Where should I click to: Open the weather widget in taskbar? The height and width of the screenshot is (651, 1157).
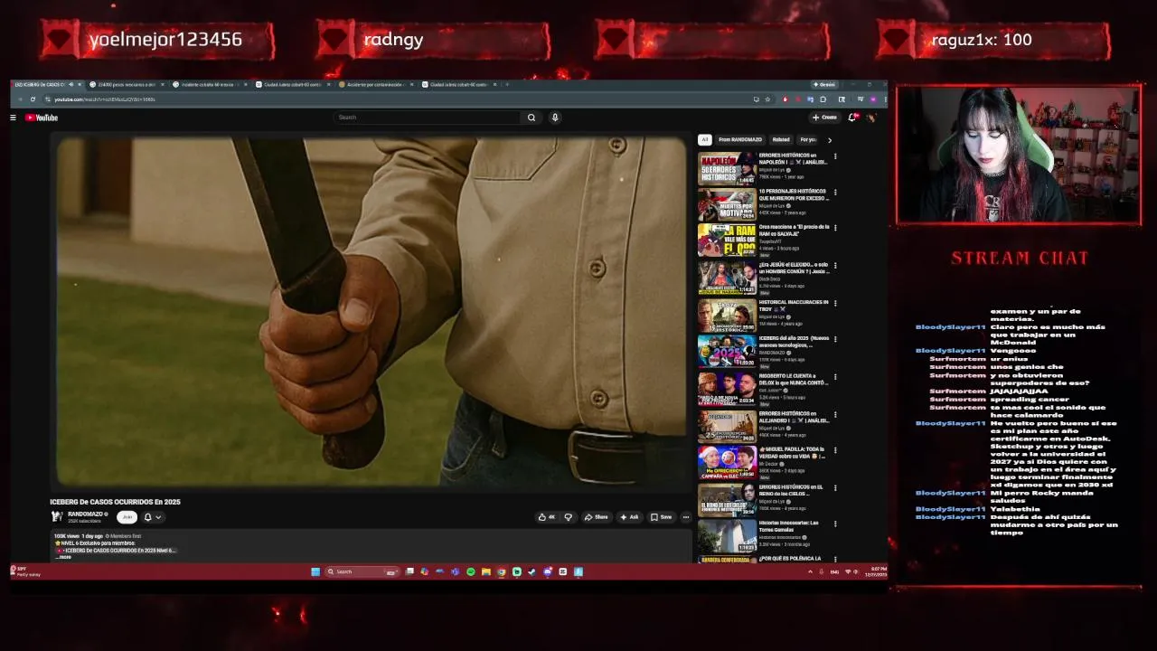26,571
